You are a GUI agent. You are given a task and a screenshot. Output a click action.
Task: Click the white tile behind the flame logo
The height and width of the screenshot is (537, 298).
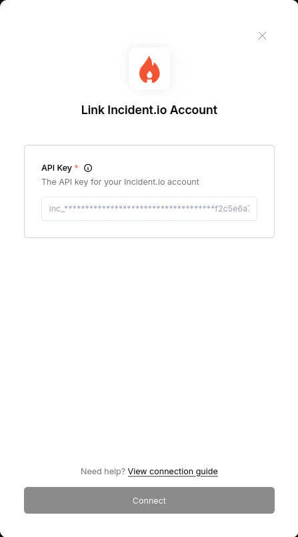(x=149, y=69)
